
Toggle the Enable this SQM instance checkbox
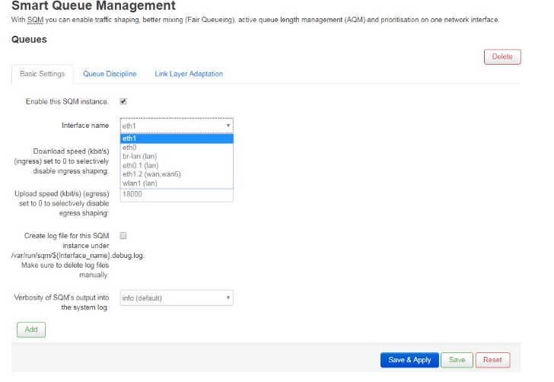click(x=123, y=101)
